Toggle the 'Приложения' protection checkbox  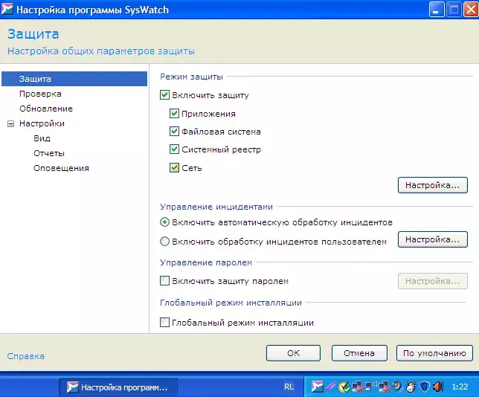(x=174, y=114)
